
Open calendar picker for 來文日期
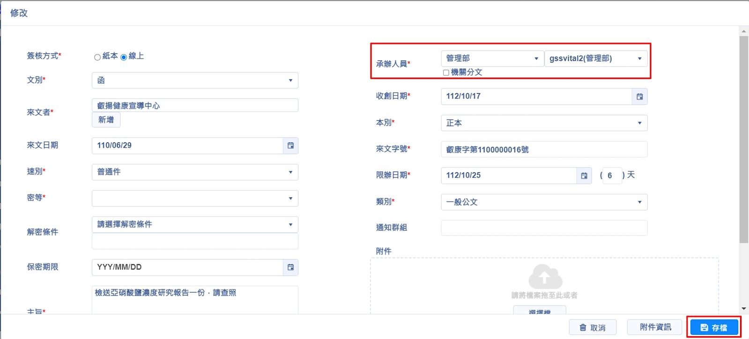click(x=290, y=146)
